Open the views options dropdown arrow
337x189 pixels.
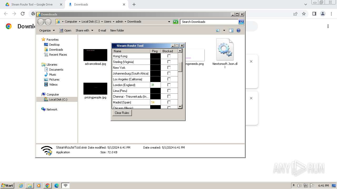pos(224,30)
